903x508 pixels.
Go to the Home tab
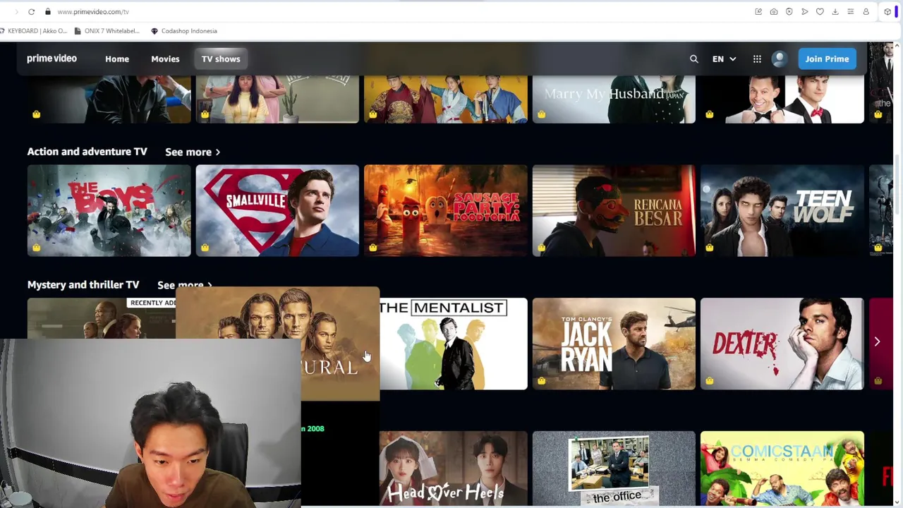click(x=117, y=59)
